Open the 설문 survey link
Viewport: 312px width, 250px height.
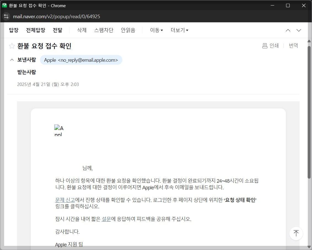pyautogui.click(x=106, y=219)
